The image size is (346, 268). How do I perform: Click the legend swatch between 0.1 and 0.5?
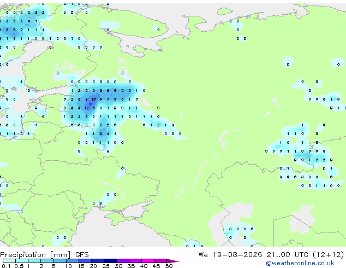[x=9, y=261]
